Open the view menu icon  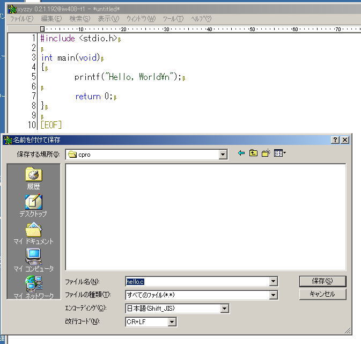(x=279, y=153)
